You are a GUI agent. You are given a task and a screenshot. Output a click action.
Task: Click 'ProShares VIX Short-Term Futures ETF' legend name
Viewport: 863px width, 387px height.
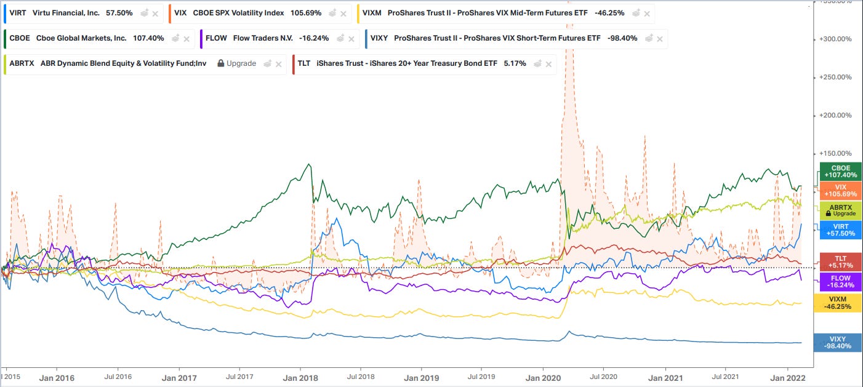pyautogui.click(x=497, y=38)
